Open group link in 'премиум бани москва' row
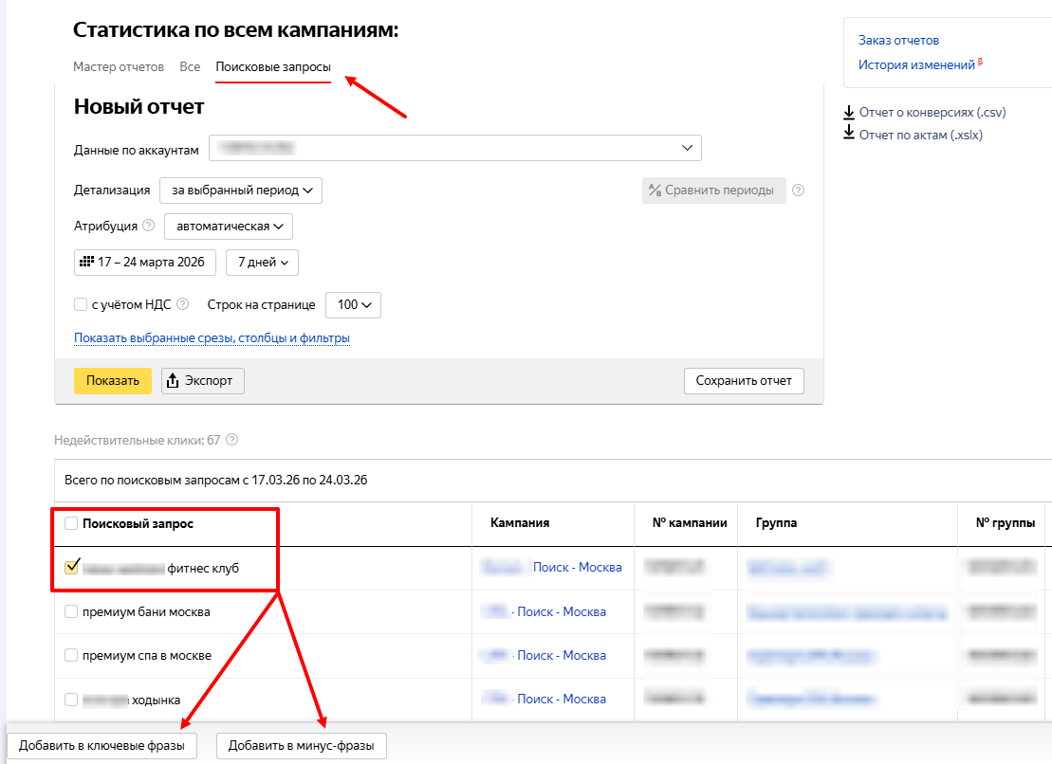 (847, 611)
